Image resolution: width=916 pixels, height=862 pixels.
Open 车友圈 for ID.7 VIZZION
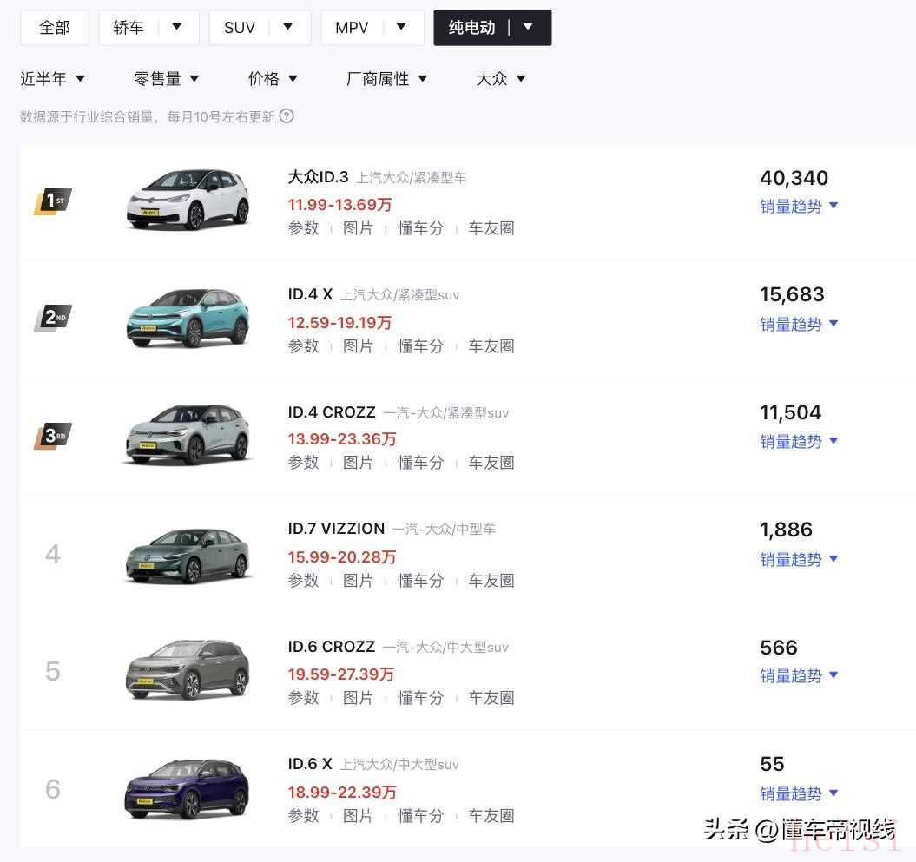click(x=491, y=581)
